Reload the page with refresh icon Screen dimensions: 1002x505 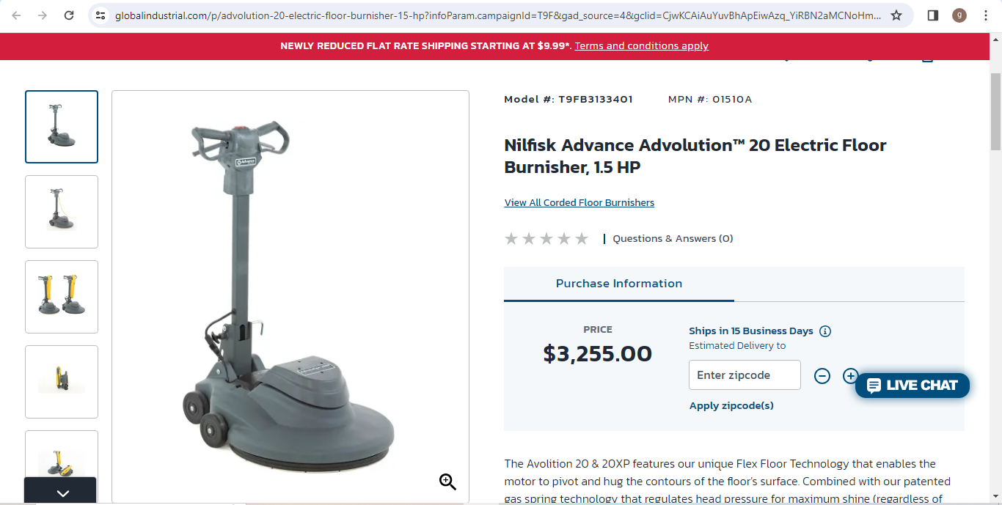(x=69, y=15)
